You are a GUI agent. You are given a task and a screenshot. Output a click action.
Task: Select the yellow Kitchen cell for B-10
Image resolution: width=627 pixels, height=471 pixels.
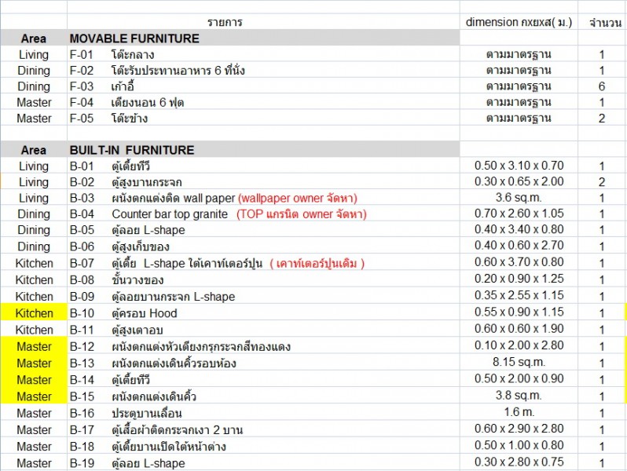tap(34, 312)
